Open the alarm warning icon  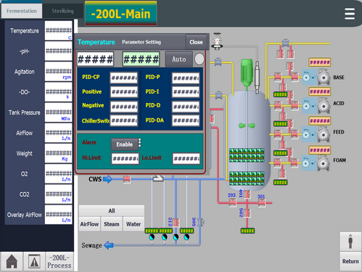click(34, 261)
